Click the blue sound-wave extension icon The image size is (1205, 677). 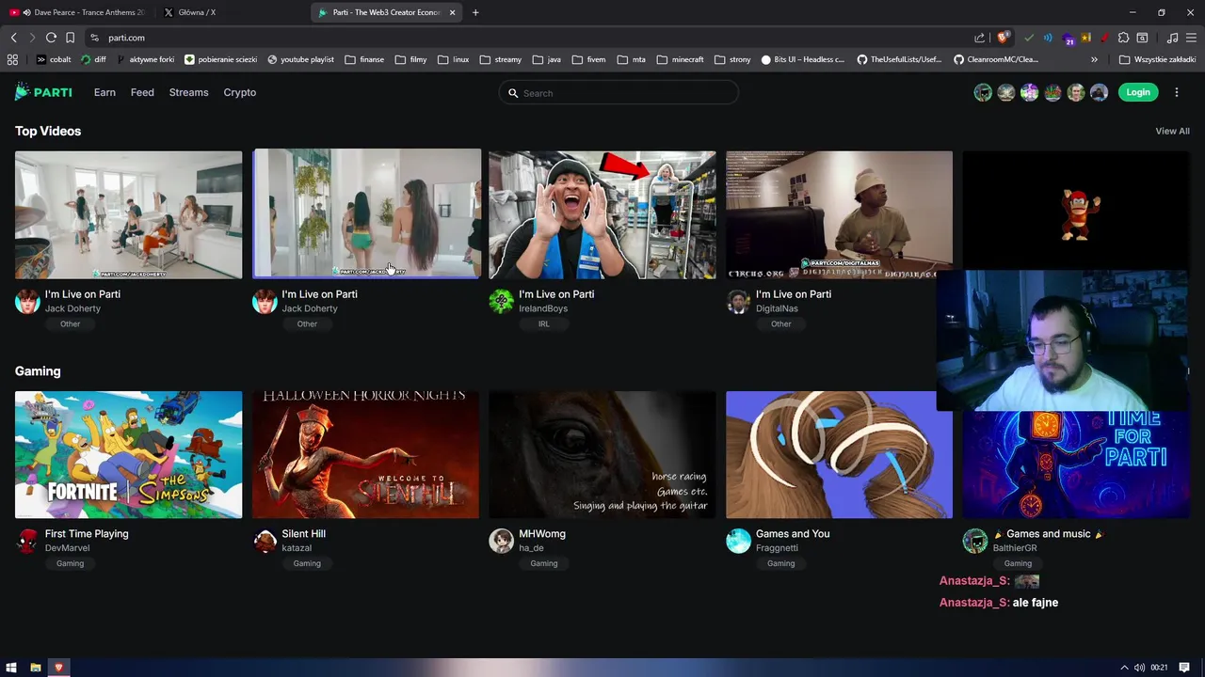1048,38
